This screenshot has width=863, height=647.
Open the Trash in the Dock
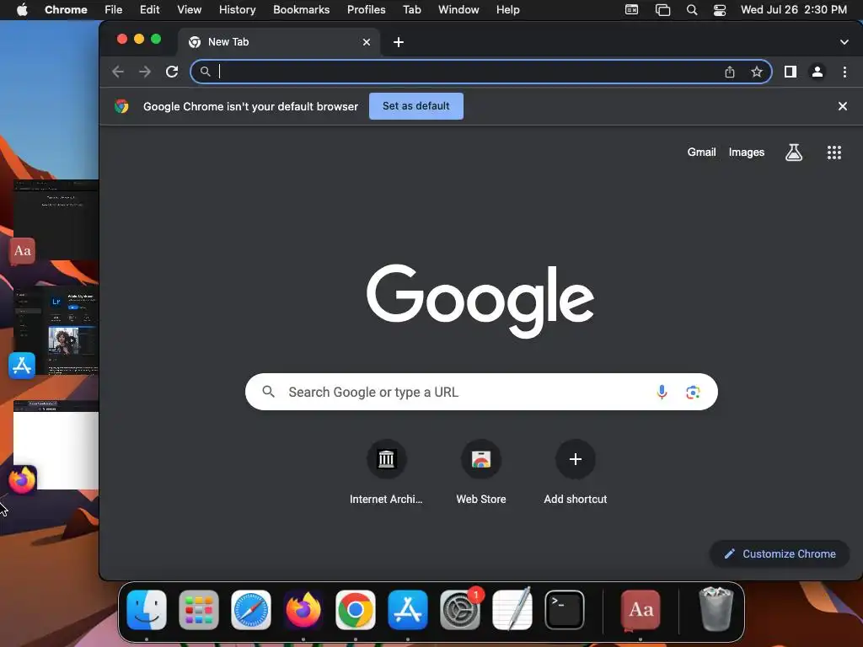[716, 610]
